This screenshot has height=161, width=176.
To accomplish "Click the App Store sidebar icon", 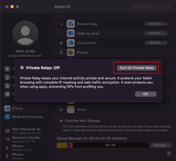I will pos(7,117).
